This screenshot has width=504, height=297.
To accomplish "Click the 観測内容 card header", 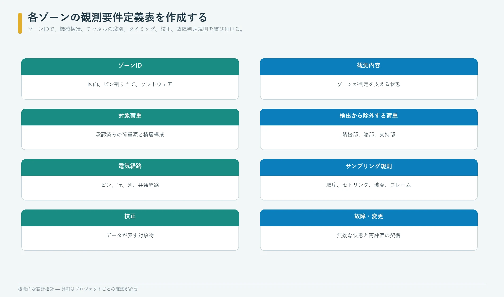I will (369, 67).
